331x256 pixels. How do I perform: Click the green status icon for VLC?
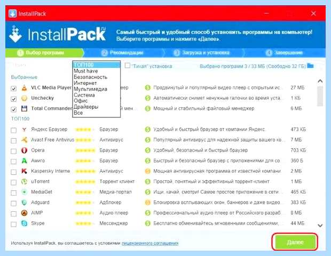tap(148, 87)
